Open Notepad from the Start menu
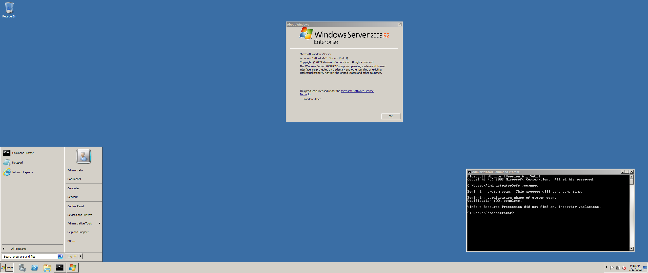Image resolution: width=648 pixels, height=273 pixels. (32, 163)
